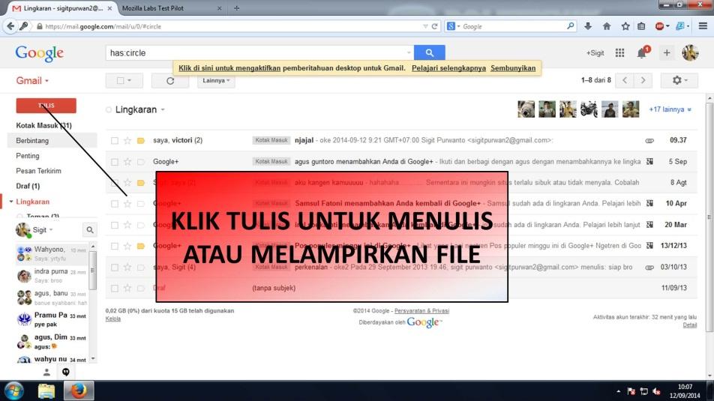Open Windows Start menu
This screenshot has width=714, height=401.
(13, 391)
